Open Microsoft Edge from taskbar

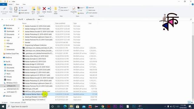tap(65, 106)
